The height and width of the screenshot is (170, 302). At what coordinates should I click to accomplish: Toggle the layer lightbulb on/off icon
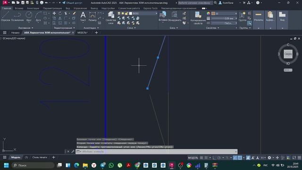point(119,13)
